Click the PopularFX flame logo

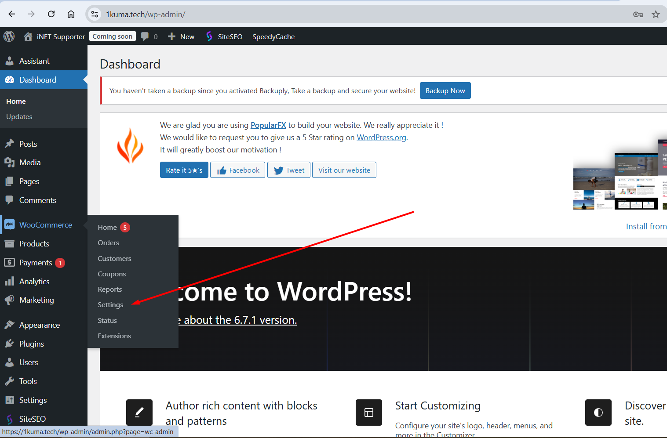point(130,146)
